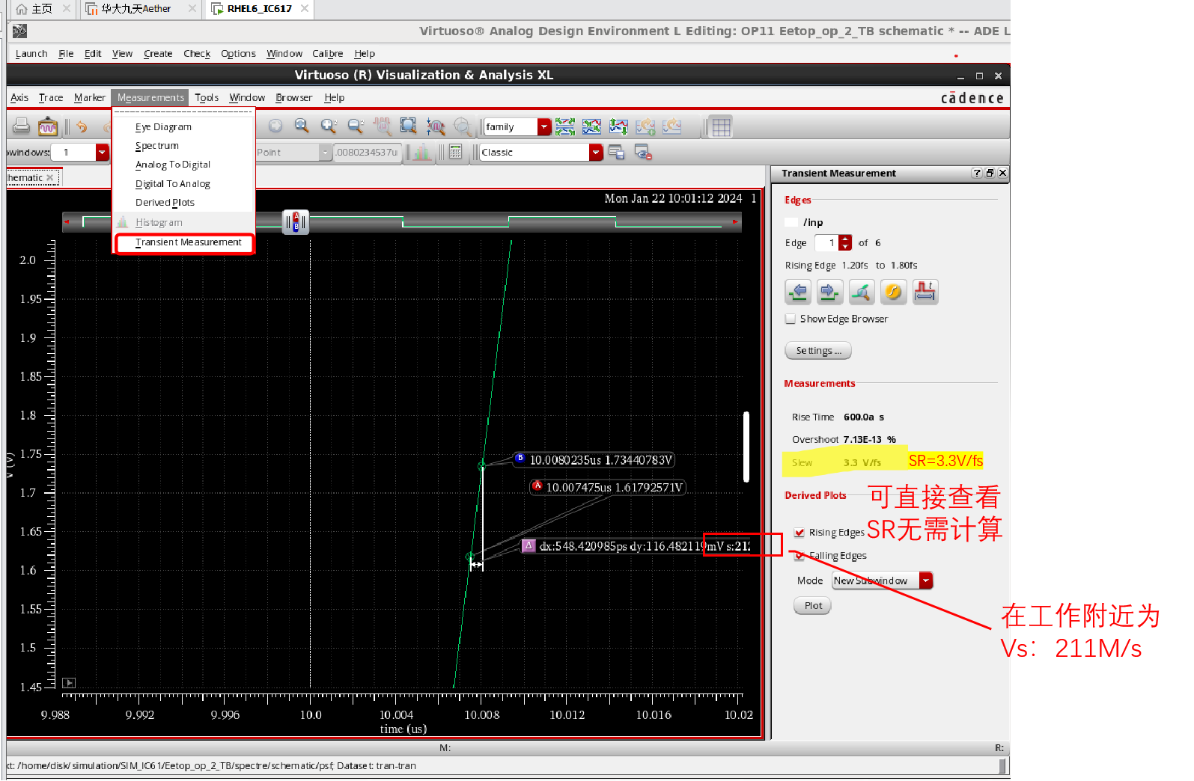Open the Marker menu
This screenshot has height=781, width=1194.
(90, 97)
